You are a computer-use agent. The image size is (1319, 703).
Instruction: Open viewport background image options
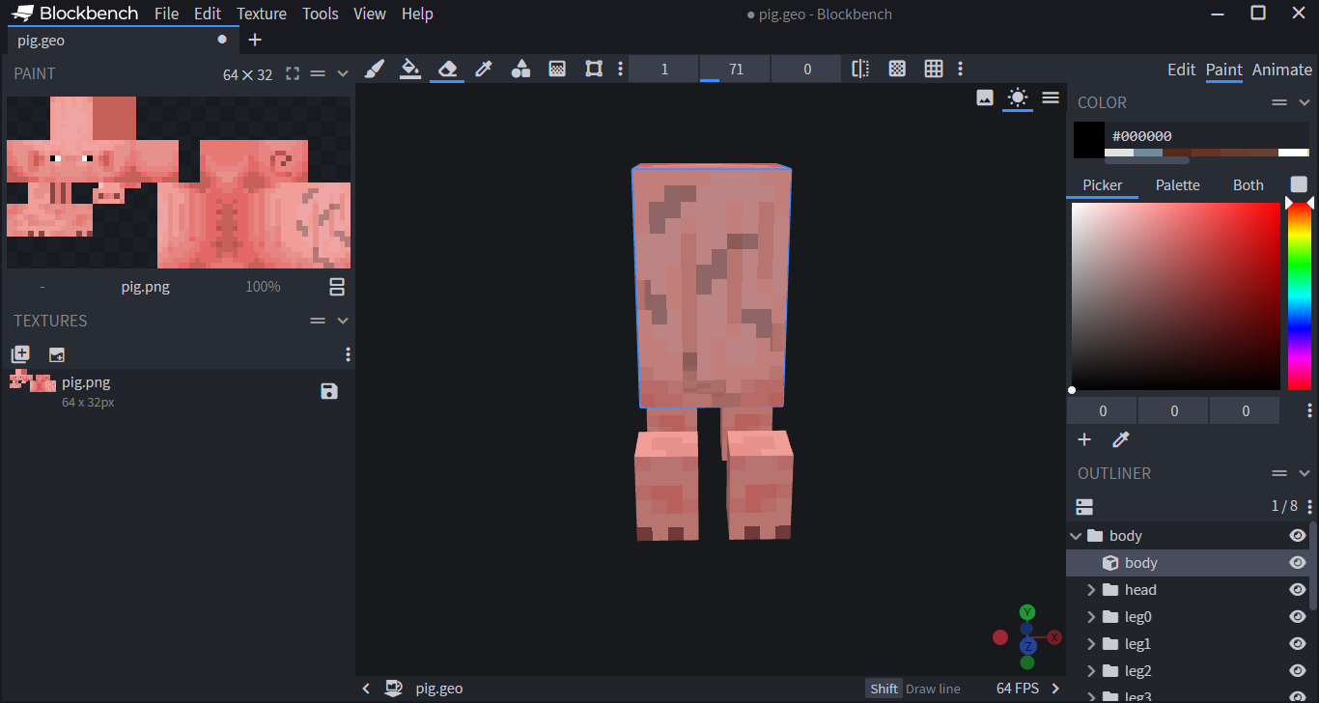985,98
